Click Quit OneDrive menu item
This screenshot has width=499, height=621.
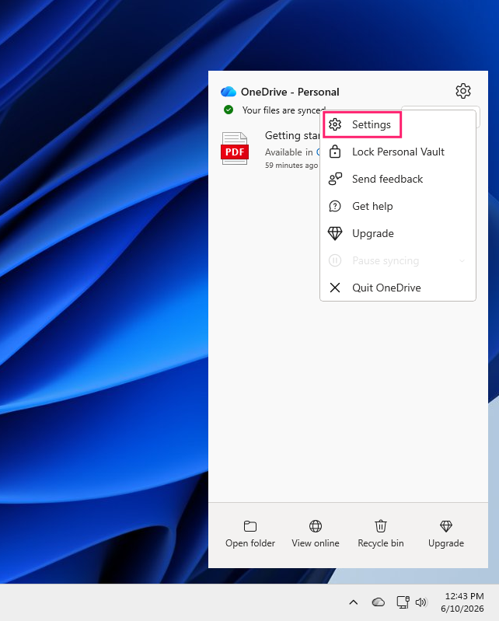[398, 288]
